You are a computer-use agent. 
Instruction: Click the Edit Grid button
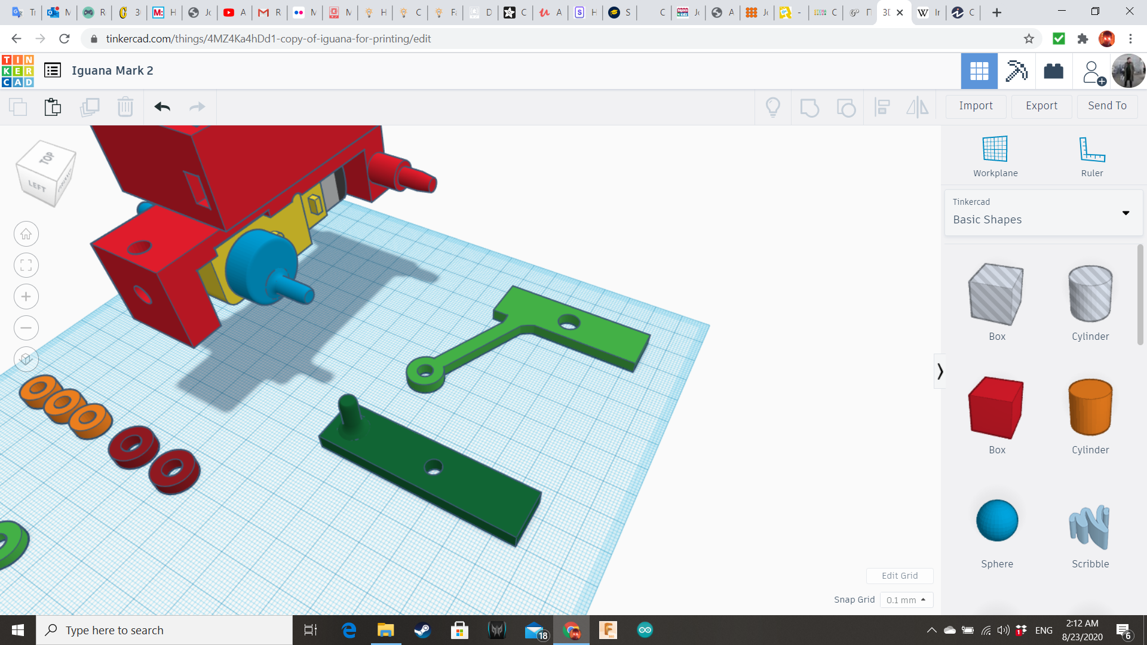coord(900,576)
